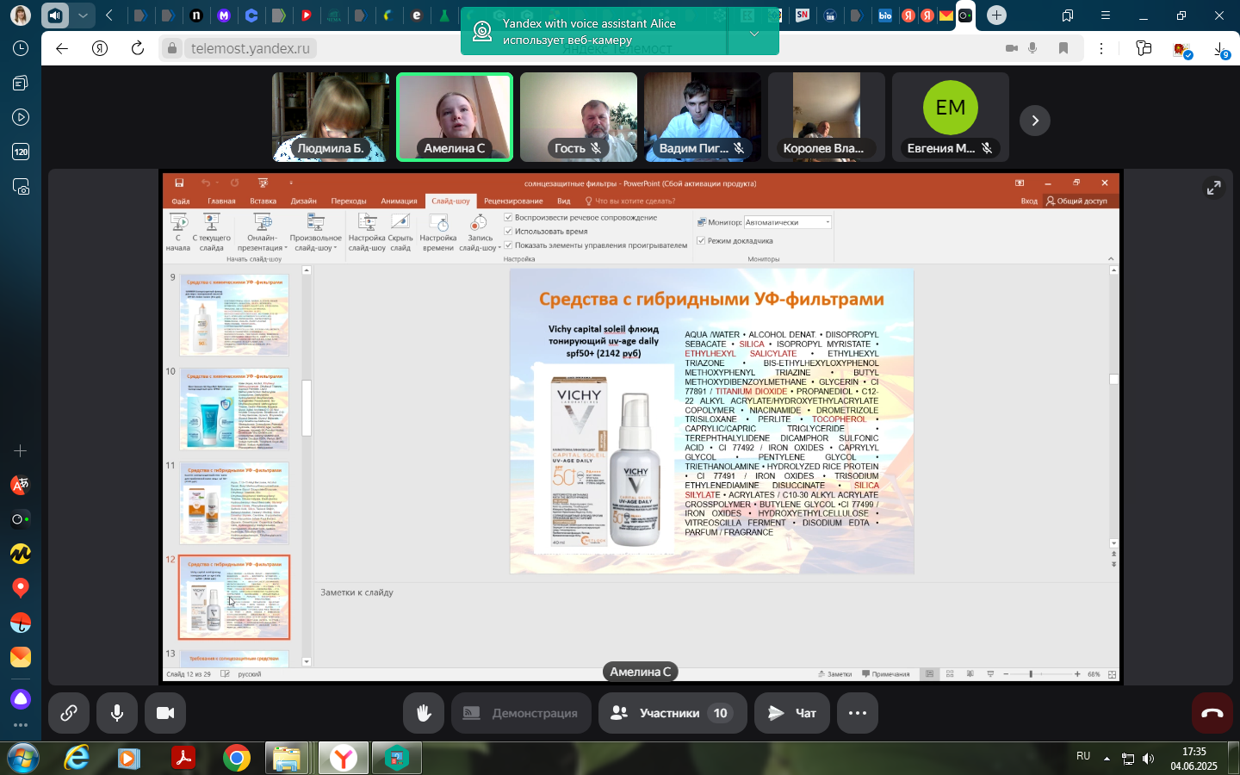This screenshot has height=775, width=1240.
Task: Open Custom slideshow dropdown
Action: (x=316, y=232)
